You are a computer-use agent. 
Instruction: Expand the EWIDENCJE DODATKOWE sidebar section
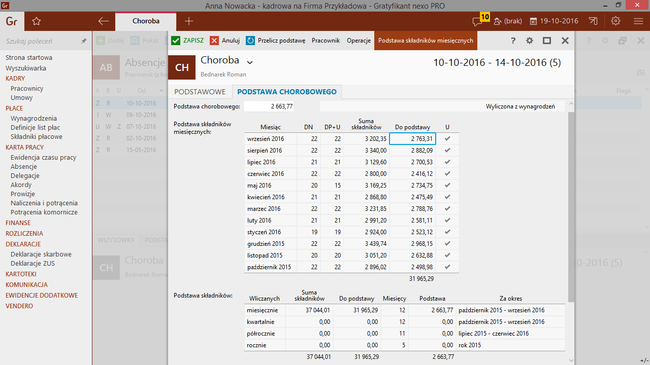click(42, 295)
